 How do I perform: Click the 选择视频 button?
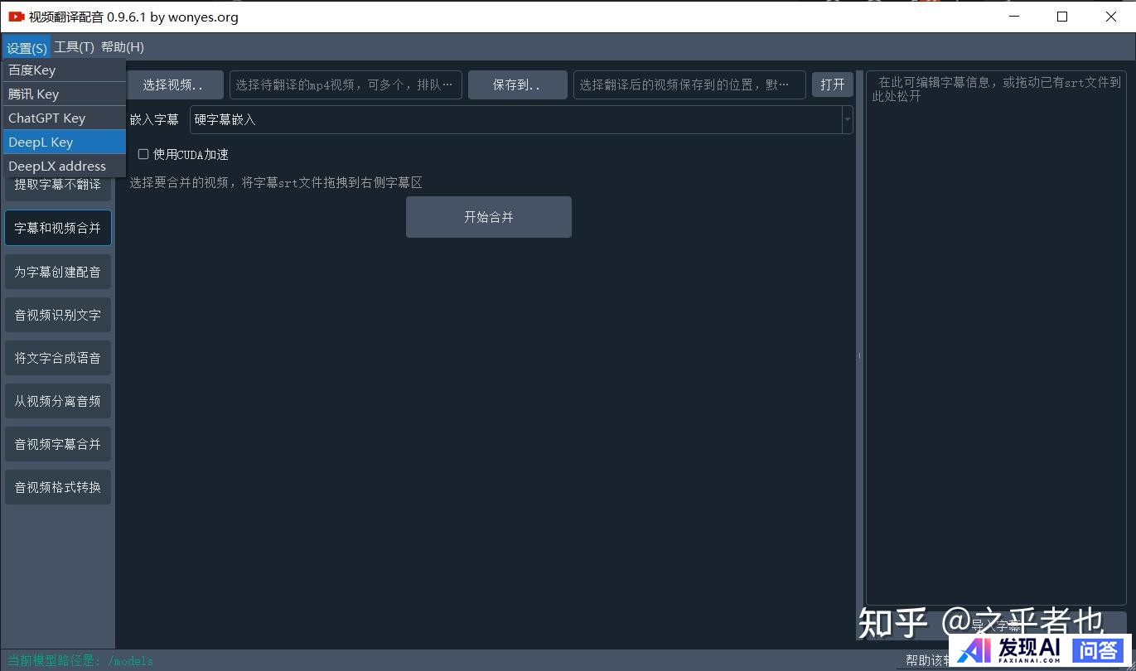pos(174,84)
